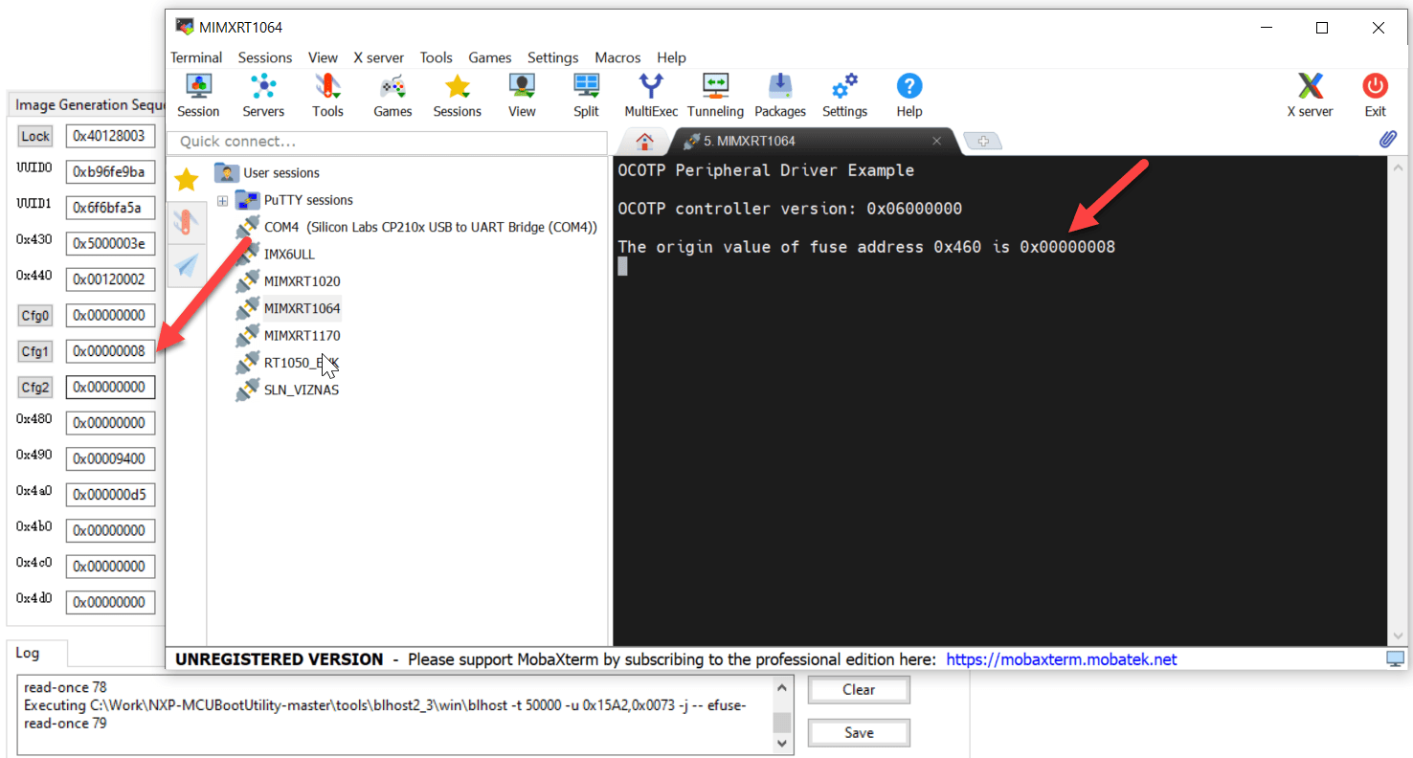
Task: Open the Packages toolbar icon
Action: point(780,96)
